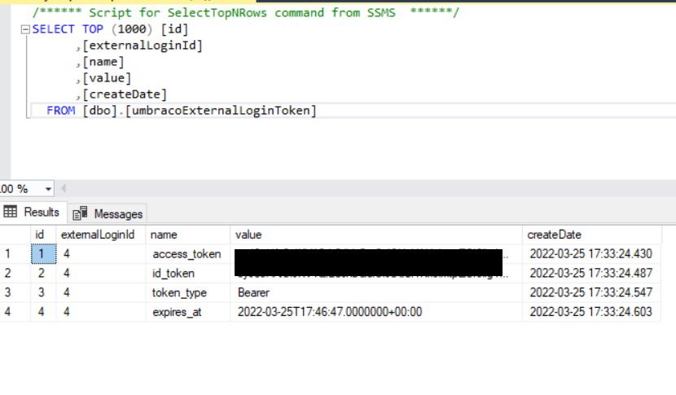Click the Bearer value cell
This screenshot has width=676, height=395.
click(x=253, y=292)
